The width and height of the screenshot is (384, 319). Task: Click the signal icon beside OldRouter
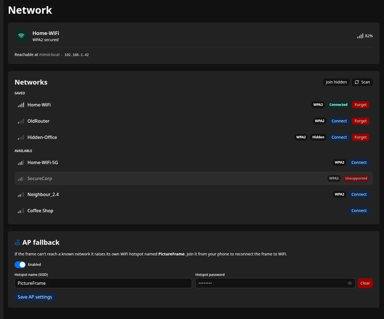point(21,121)
